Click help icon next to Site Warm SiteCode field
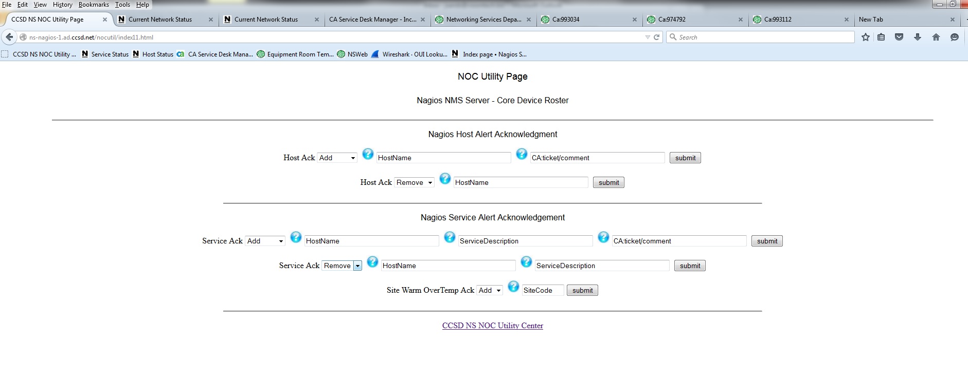The image size is (968, 378). (x=513, y=286)
